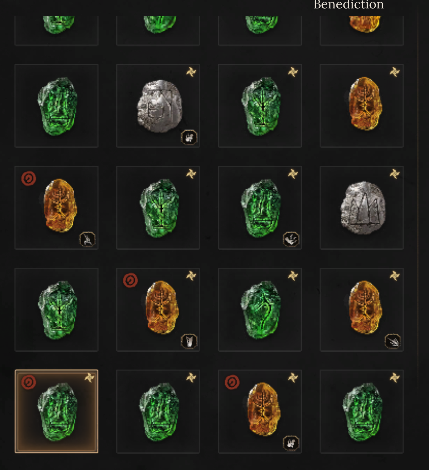Click the Benediction label
This screenshot has width=429, height=470.
[348, 5]
